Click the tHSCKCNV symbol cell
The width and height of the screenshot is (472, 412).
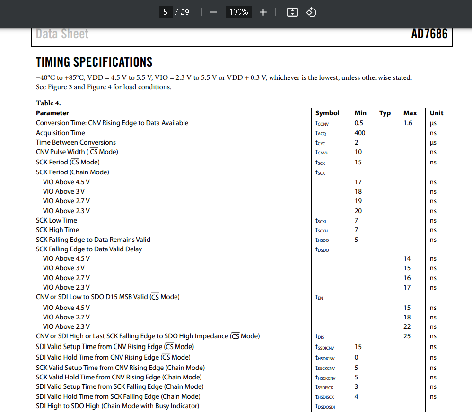(x=325, y=378)
